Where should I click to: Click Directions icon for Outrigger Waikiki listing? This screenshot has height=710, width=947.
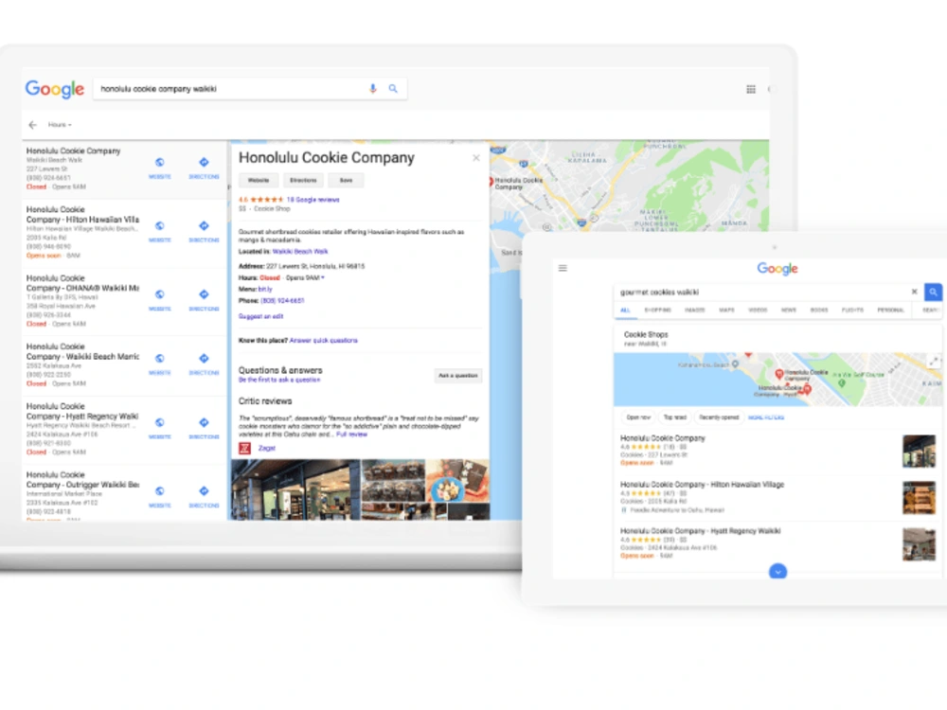tap(205, 490)
